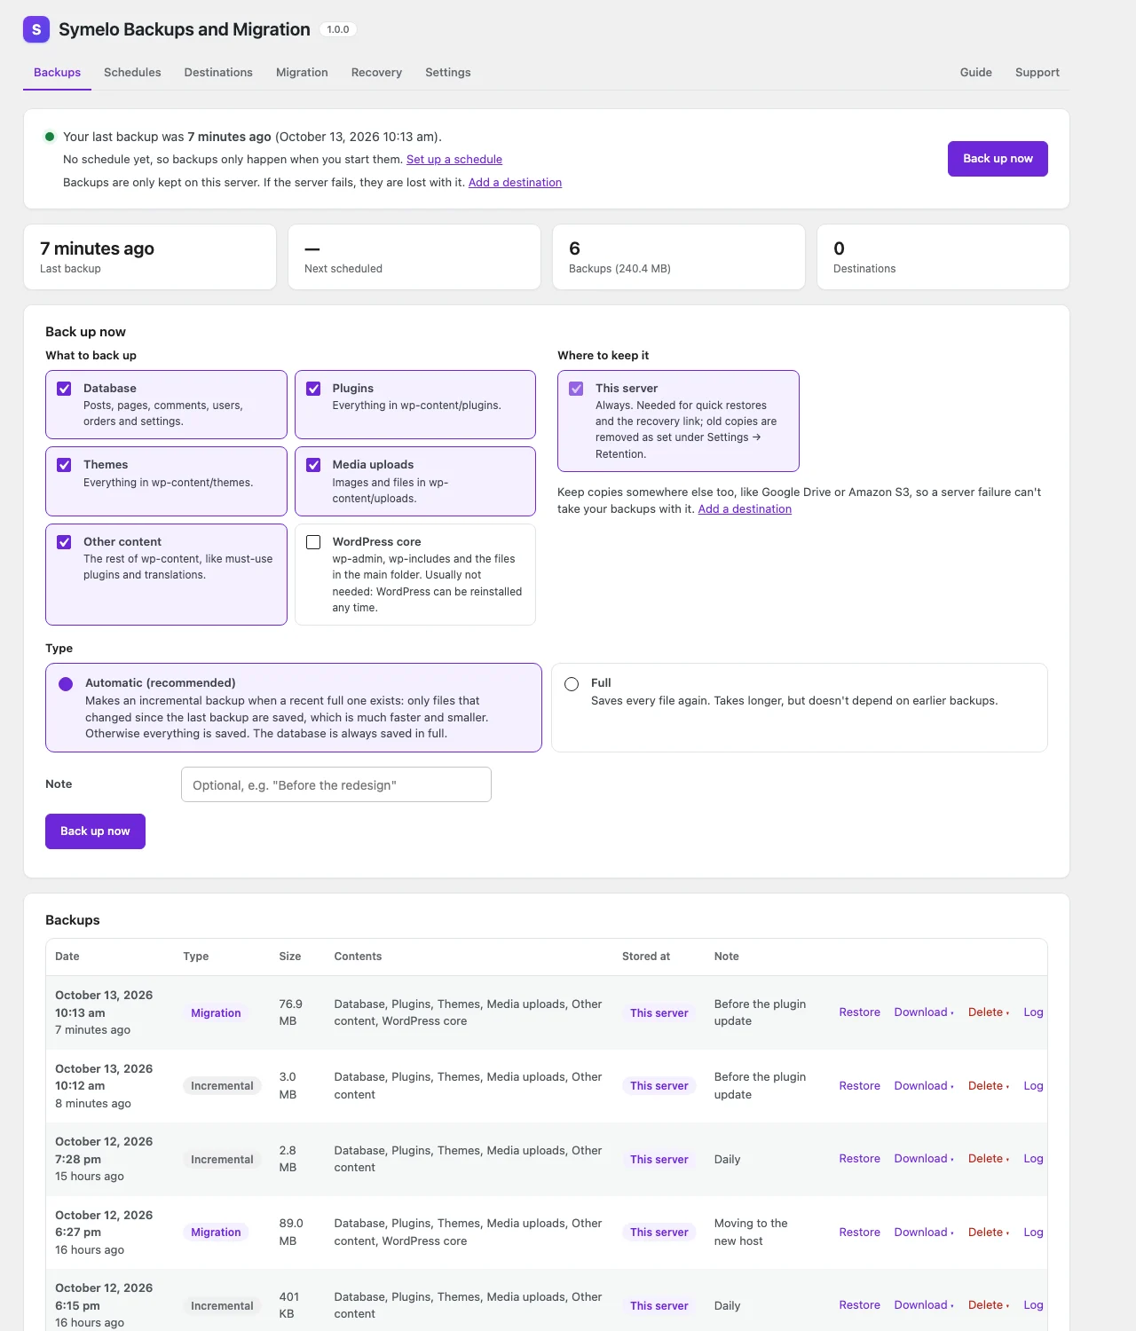
Task: Open the Destinations tab
Action: tap(218, 73)
